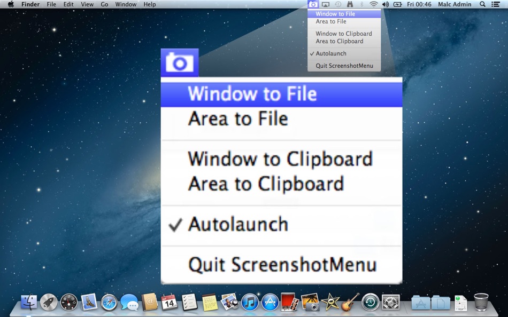Launch iMovie star icon in the Dock
This screenshot has height=317, width=508.
click(x=330, y=302)
